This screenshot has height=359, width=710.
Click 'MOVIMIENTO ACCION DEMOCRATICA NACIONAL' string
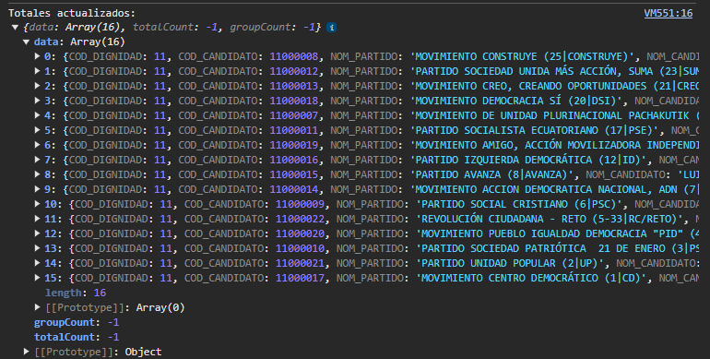pos(555,189)
